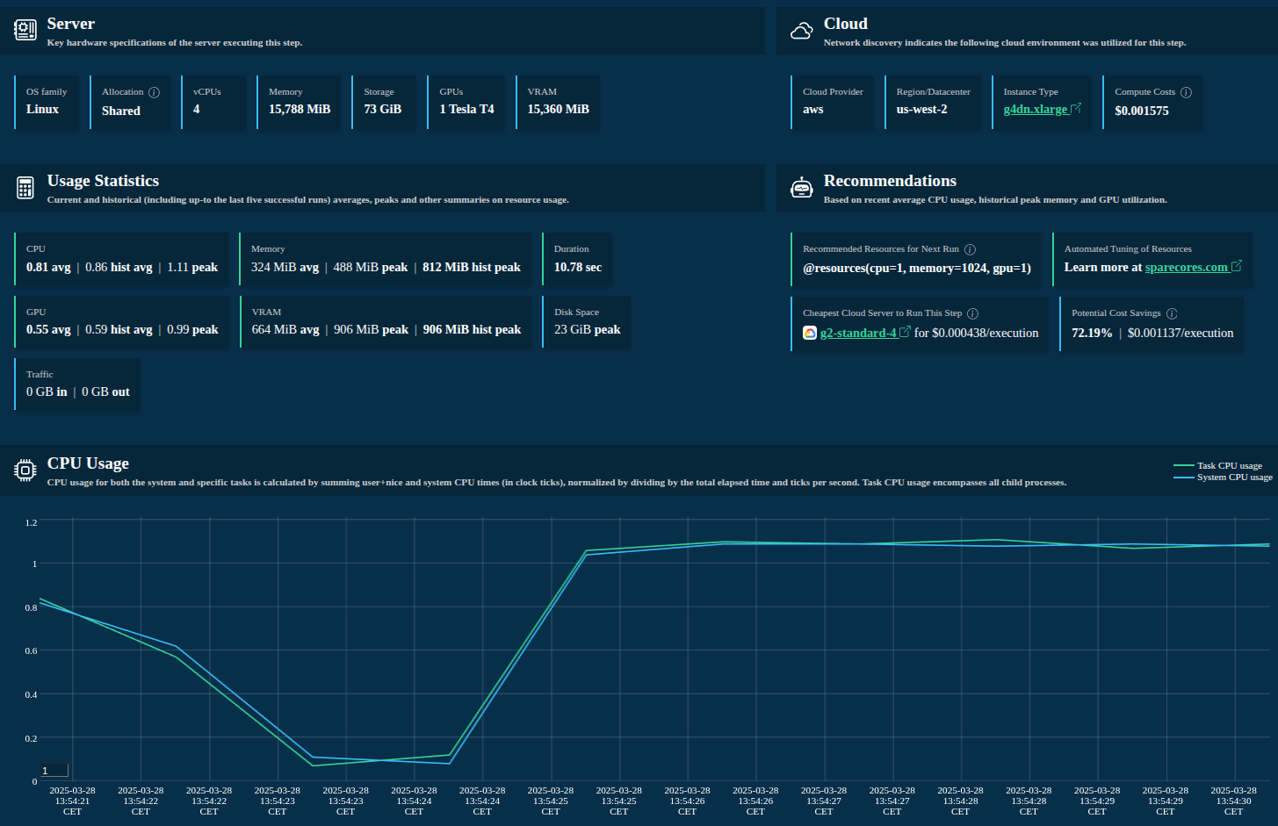Click info icon beside Potential Cost Savings
1278x826 pixels.
pyautogui.click(x=1172, y=313)
